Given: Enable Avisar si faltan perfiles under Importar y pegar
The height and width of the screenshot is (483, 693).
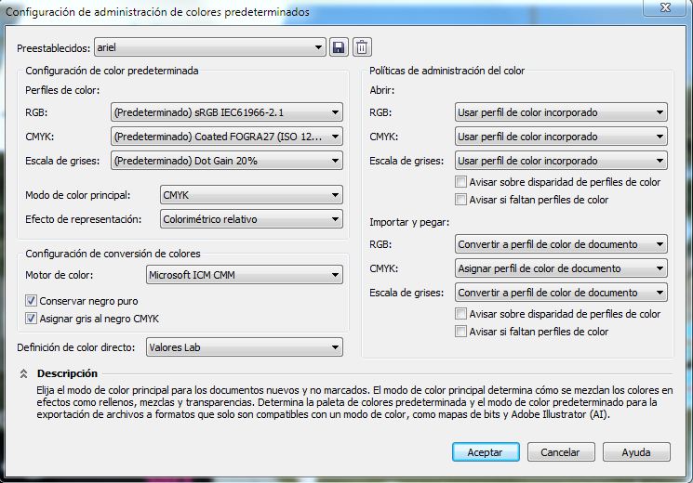Looking at the screenshot, I should click(460, 332).
